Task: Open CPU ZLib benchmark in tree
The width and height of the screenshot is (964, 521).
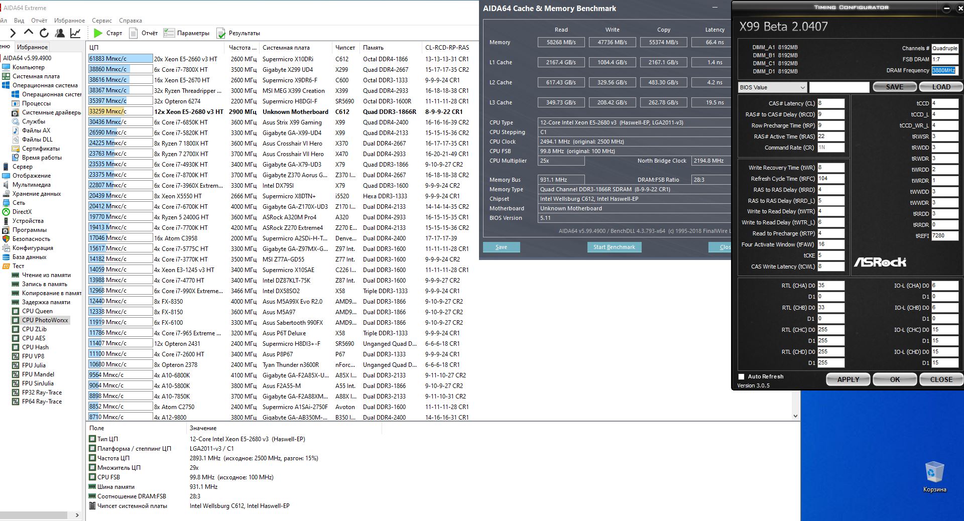Action: point(34,329)
